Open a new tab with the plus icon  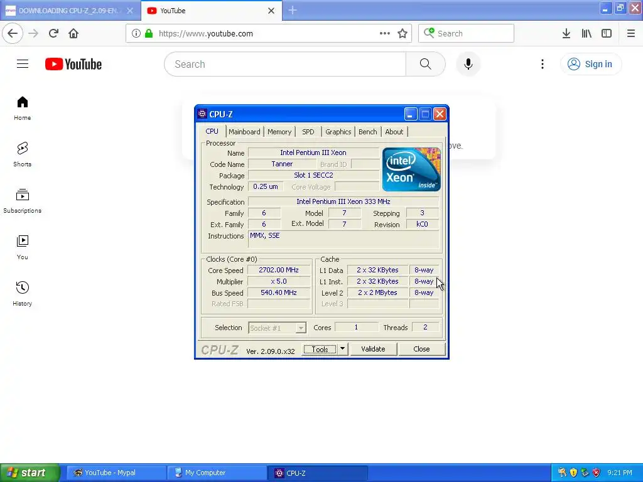click(x=293, y=10)
